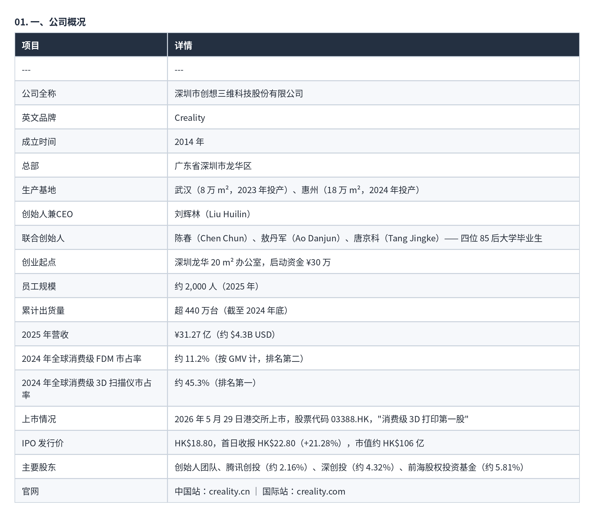The width and height of the screenshot is (594, 517).
Task: Select '约 2,000 人（2025 年）' cell
Action: tap(373, 286)
